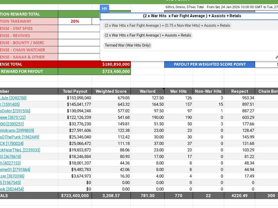This screenshot has height=208, width=278.
Task: Click the 3,208.57 weighted score total
Action: (x=111, y=196)
